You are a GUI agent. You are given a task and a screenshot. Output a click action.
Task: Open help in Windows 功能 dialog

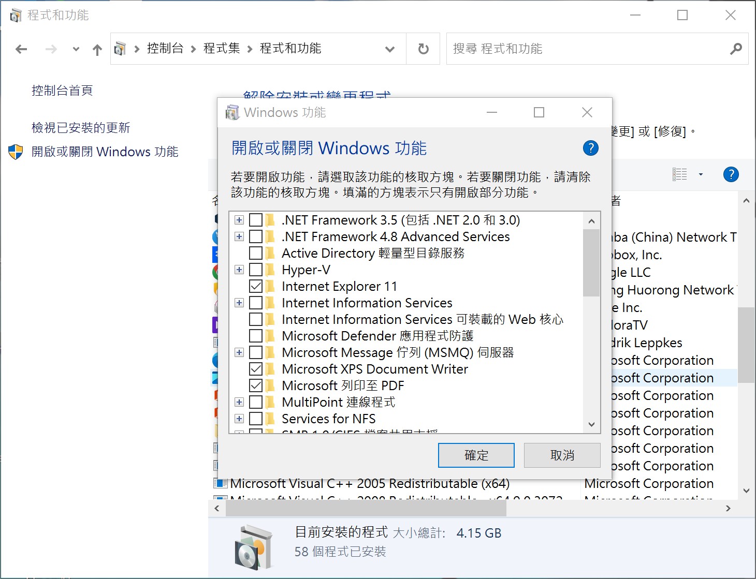pyautogui.click(x=591, y=148)
